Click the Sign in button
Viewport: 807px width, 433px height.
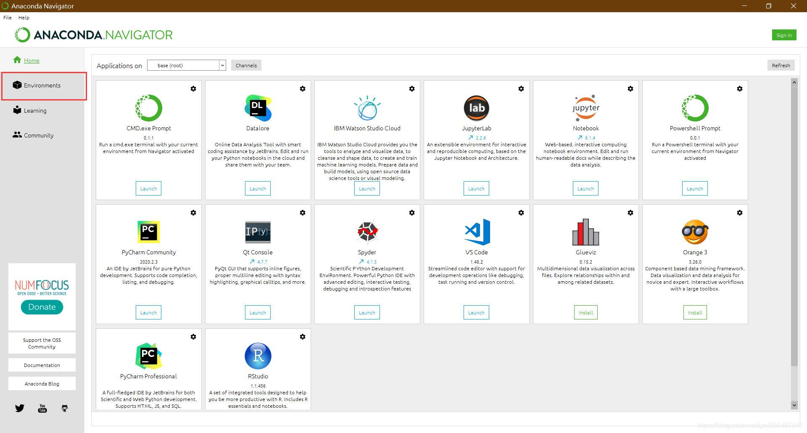coord(784,35)
